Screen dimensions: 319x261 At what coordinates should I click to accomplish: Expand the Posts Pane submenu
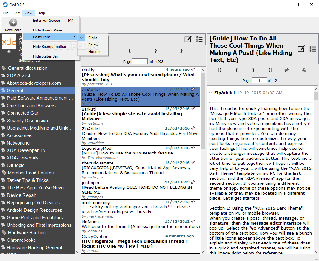point(50,37)
